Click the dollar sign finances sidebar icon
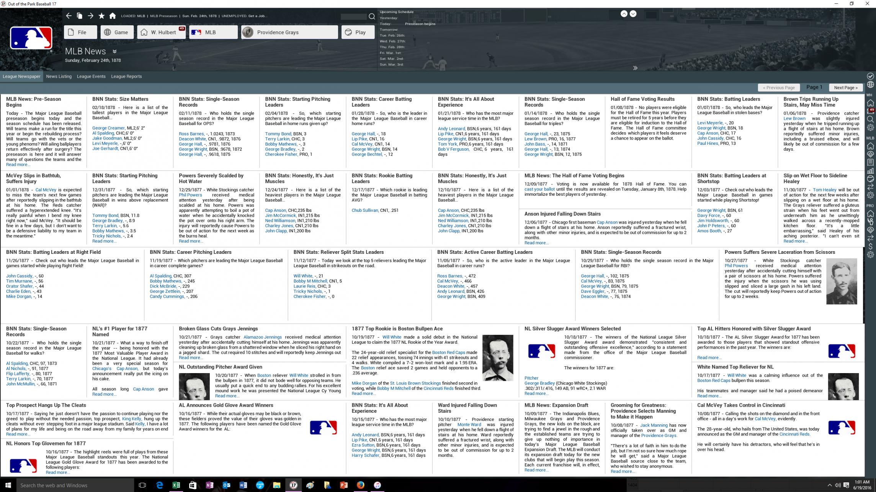Image resolution: width=876 pixels, height=492 pixels. tap(870, 246)
